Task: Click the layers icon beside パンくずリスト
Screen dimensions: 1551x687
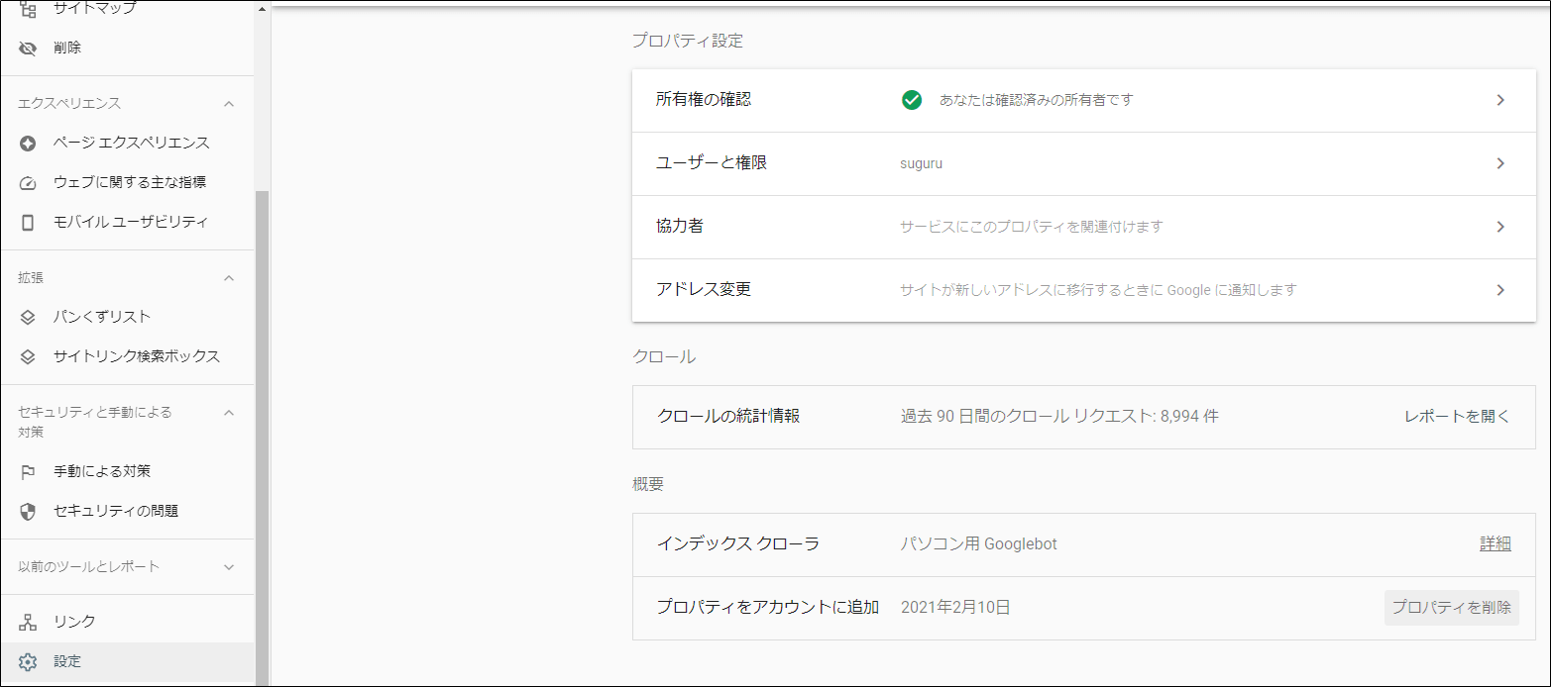Action: (28, 317)
